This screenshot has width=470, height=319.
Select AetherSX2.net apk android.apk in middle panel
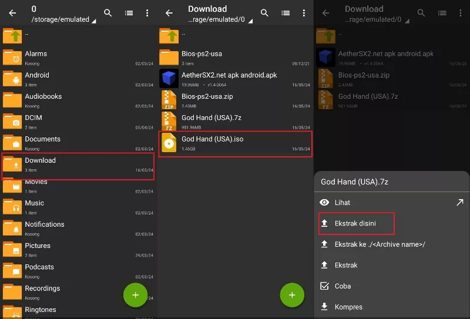click(235, 79)
